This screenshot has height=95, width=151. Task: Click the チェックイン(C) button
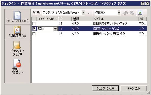(x=105, y=88)
